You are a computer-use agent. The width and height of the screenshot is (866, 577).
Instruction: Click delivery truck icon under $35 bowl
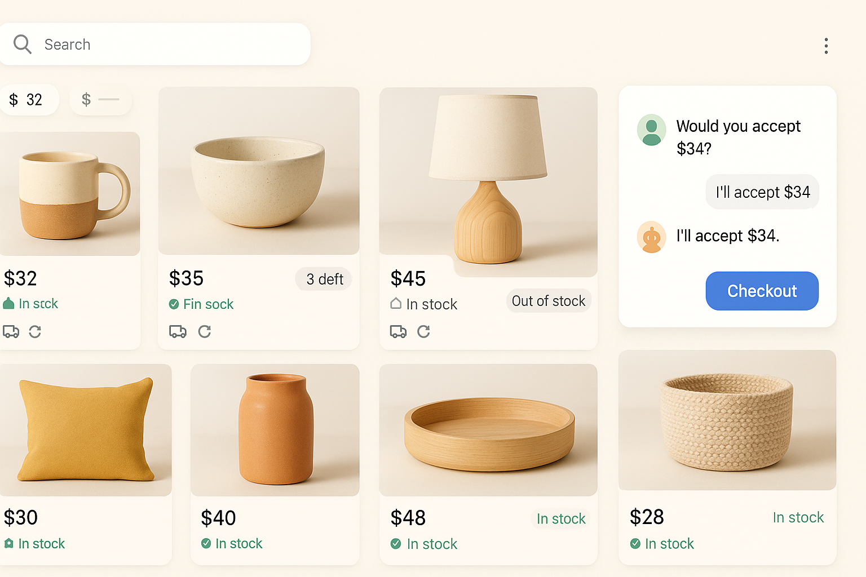[178, 331]
